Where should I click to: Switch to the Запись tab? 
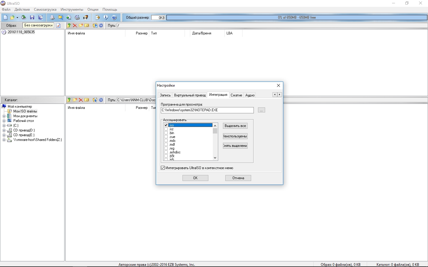pos(165,95)
